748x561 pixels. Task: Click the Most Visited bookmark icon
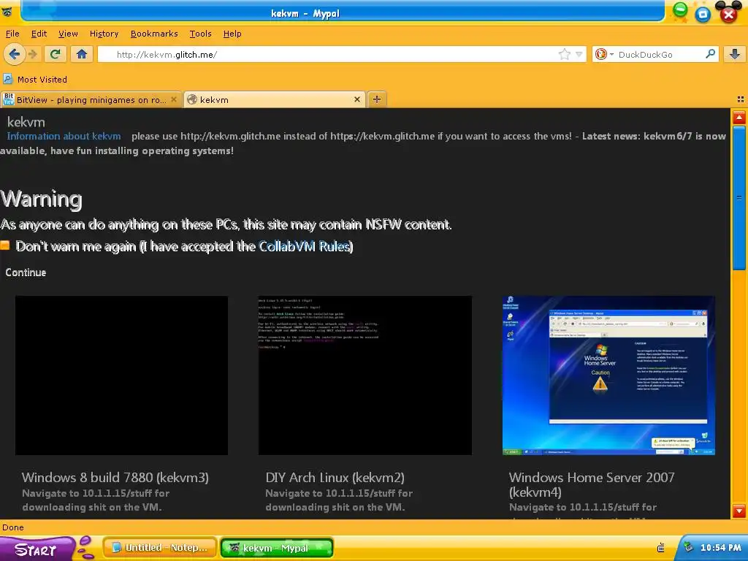coord(7,79)
